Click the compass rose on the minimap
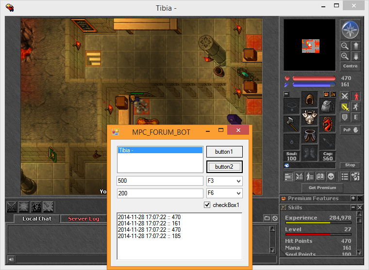This screenshot has width=369, height=270. click(x=350, y=30)
